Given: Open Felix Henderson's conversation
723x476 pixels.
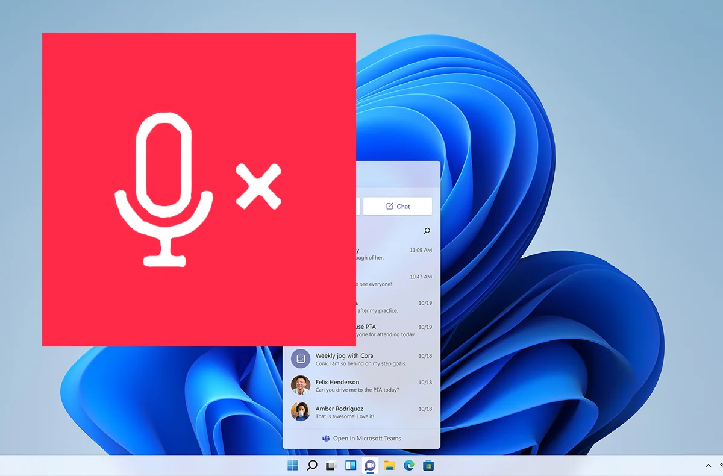Looking at the screenshot, I should click(x=361, y=386).
